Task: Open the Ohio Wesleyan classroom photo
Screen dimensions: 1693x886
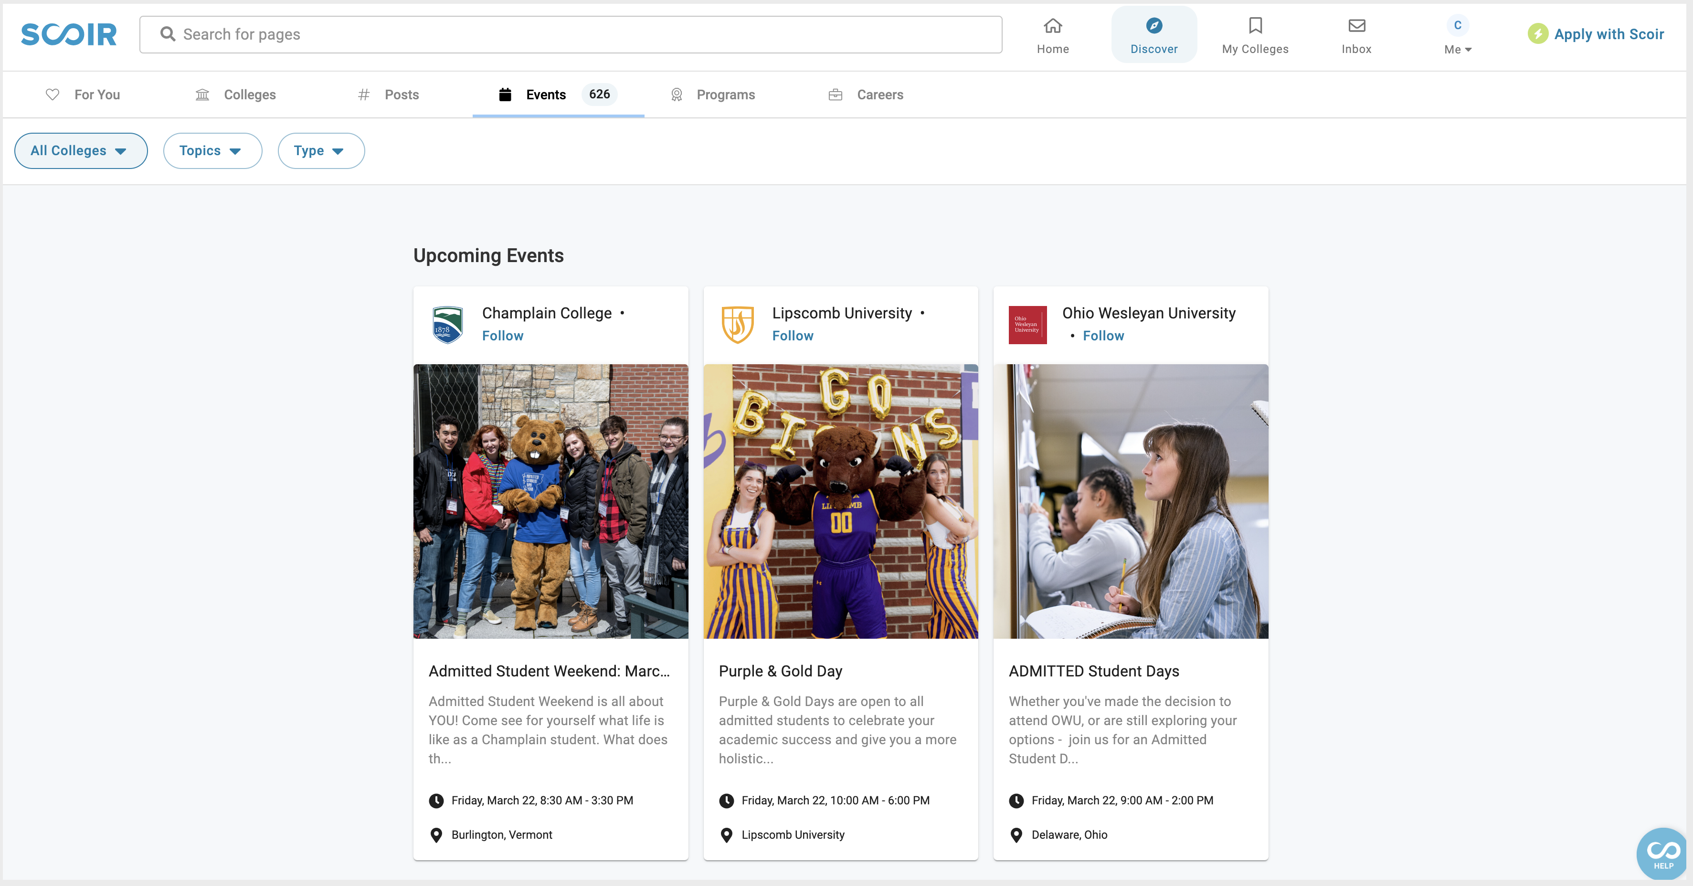Action: [x=1131, y=501]
